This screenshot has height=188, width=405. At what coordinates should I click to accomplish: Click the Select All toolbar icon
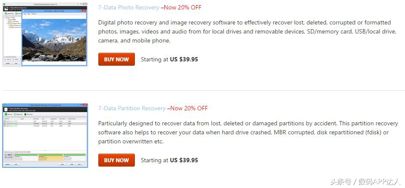point(5,114)
